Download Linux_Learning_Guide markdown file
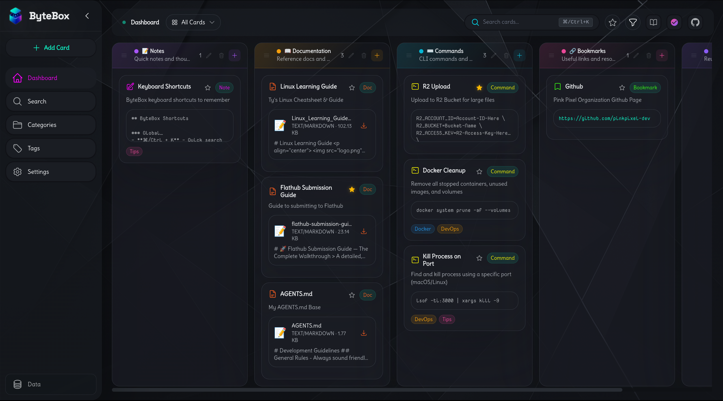Image resolution: width=723 pixels, height=401 pixels. click(x=364, y=125)
